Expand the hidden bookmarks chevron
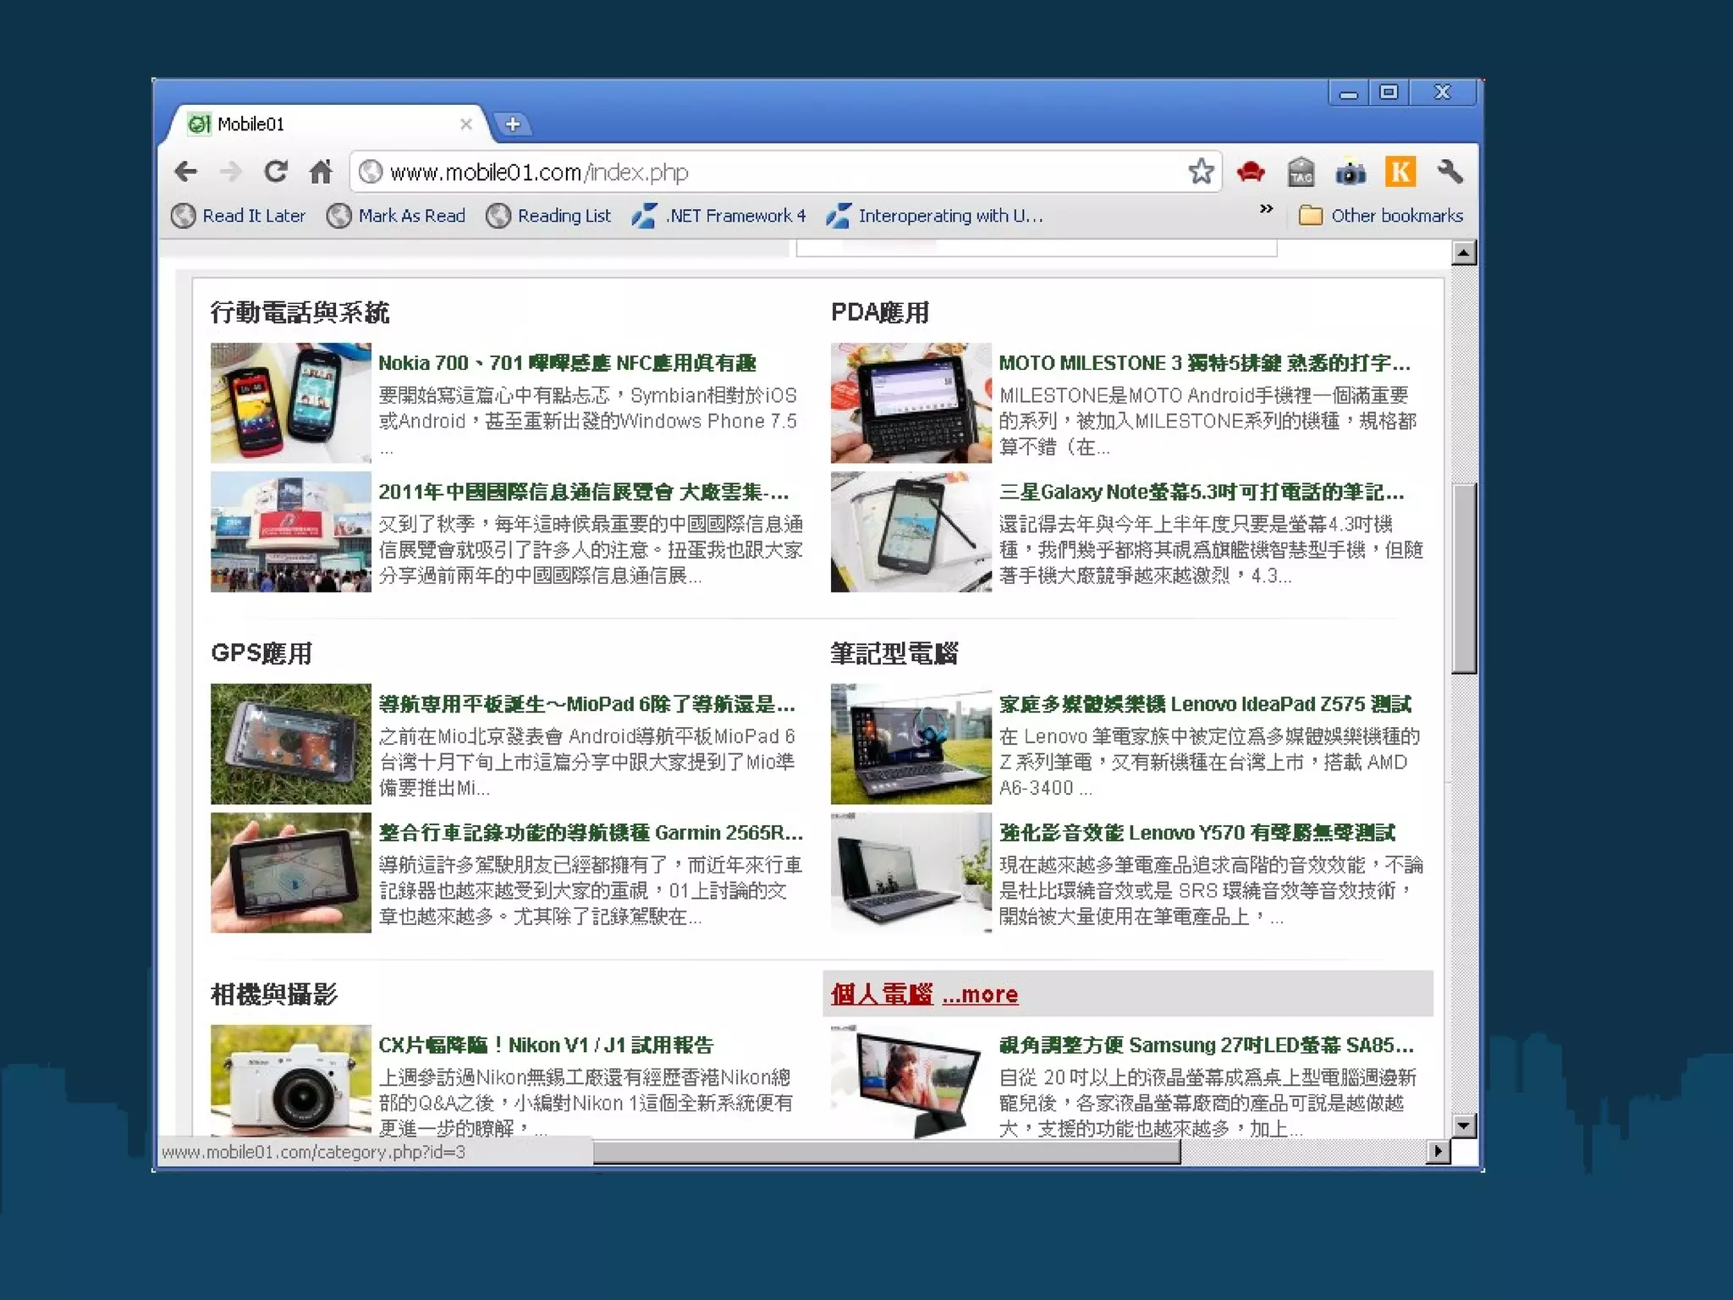The height and width of the screenshot is (1300, 1733). [1266, 209]
